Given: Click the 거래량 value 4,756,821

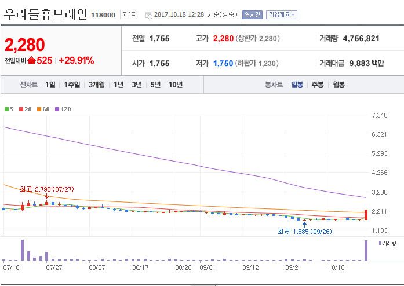Looking at the screenshot, I should [361, 39].
